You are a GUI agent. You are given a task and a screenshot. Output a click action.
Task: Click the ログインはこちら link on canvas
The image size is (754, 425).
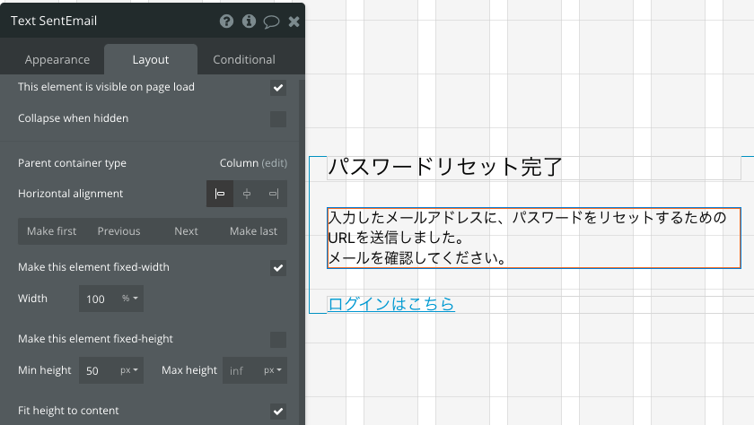pos(391,304)
